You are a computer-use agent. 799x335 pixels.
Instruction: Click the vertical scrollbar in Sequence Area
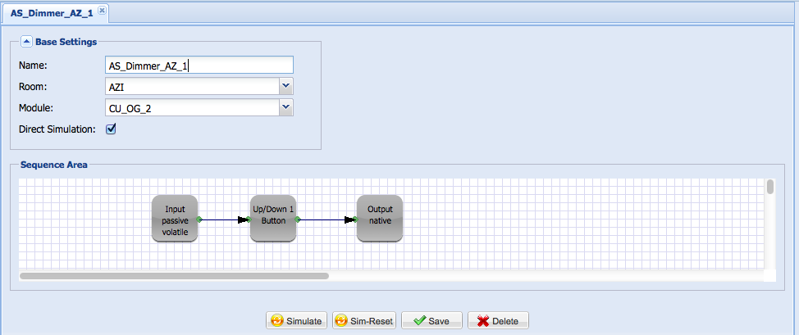click(770, 187)
